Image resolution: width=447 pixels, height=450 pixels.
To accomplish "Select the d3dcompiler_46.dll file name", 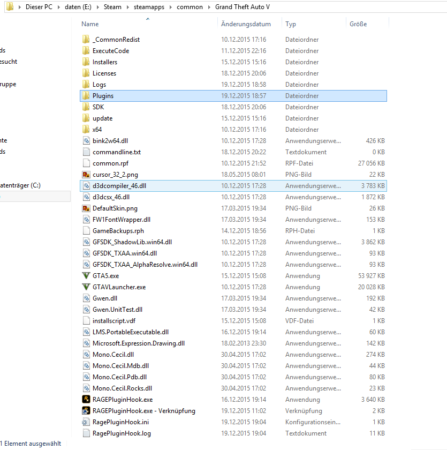I will point(119,186).
